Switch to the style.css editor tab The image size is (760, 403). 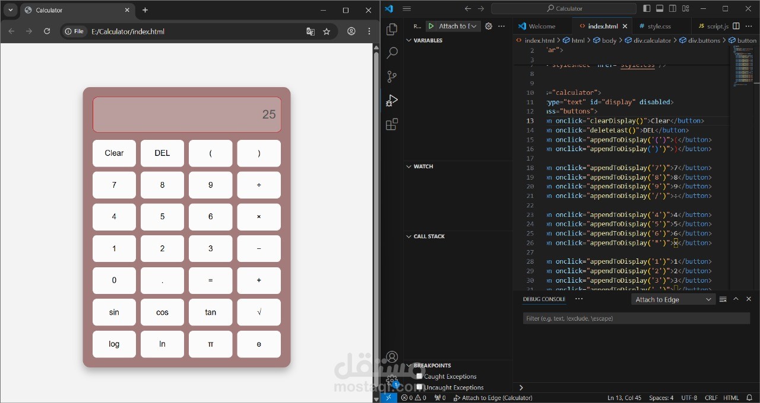coord(659,26)
